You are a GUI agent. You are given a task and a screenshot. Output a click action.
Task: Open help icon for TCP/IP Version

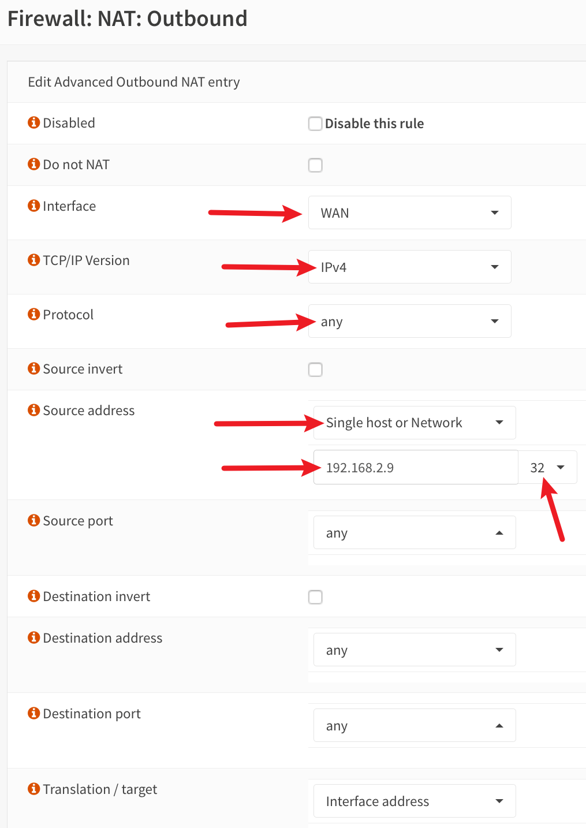click(34, 260)
